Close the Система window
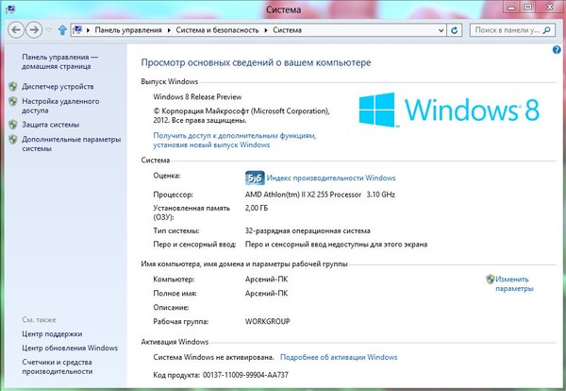 click(x=550, y=7)
